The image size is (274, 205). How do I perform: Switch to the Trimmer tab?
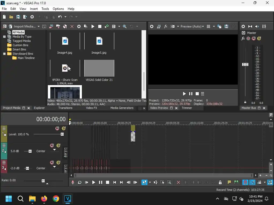[x=187, y=108]
